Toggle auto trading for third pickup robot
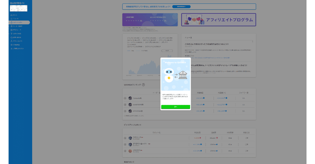315x164 pixels. (x=246, y=151)
